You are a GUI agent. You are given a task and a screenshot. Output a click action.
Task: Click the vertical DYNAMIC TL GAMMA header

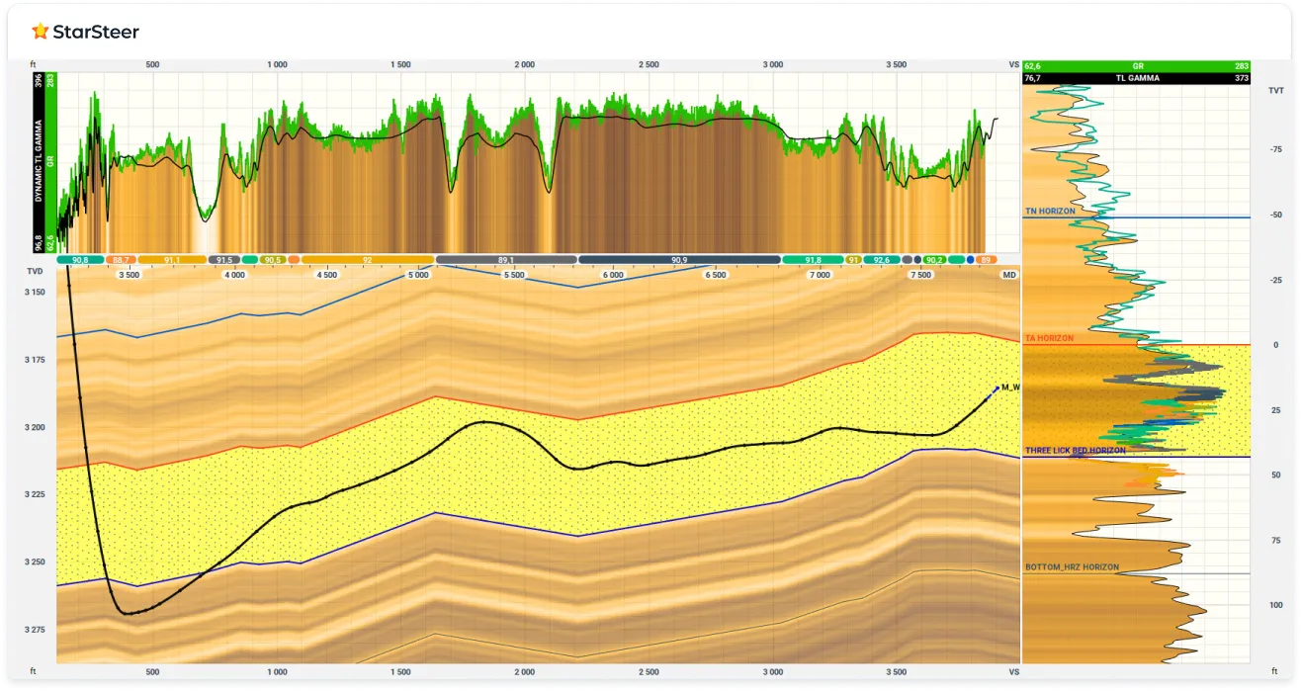tap(40, 162)
